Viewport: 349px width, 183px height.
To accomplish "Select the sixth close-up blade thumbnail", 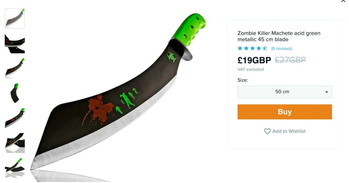I will [15, 143].
